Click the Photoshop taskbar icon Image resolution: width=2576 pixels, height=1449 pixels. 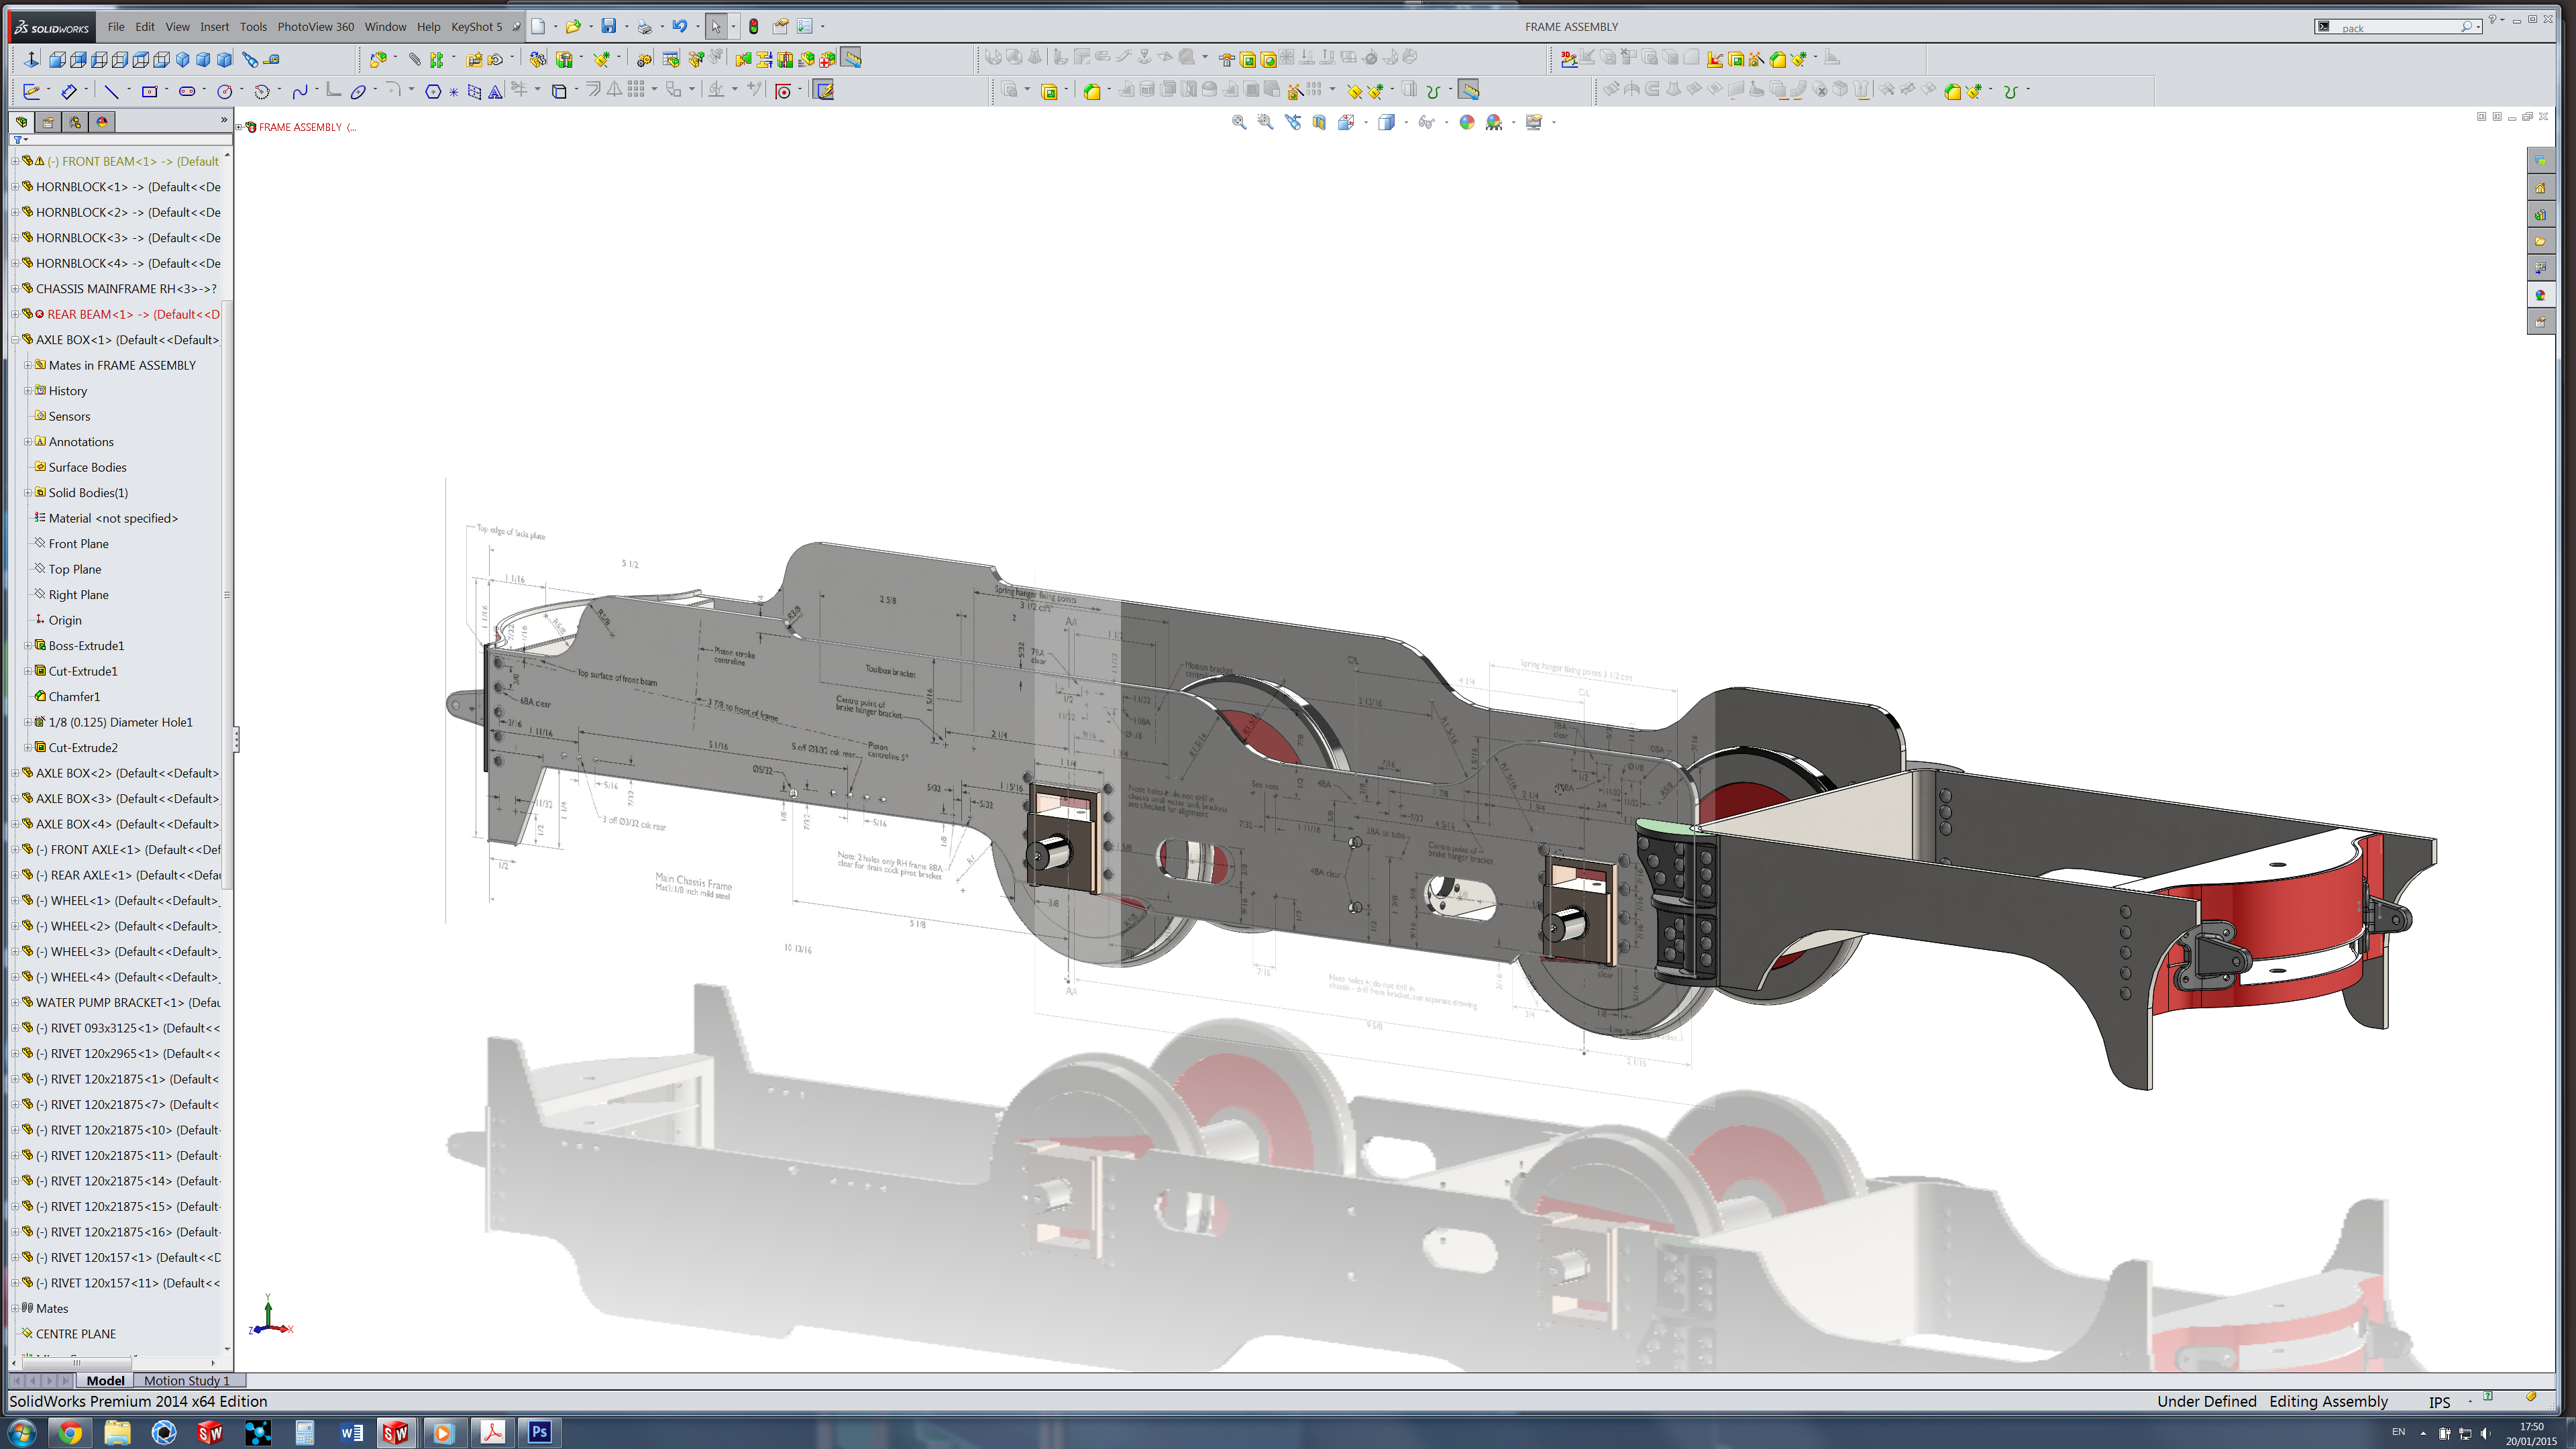point(539,1432)
